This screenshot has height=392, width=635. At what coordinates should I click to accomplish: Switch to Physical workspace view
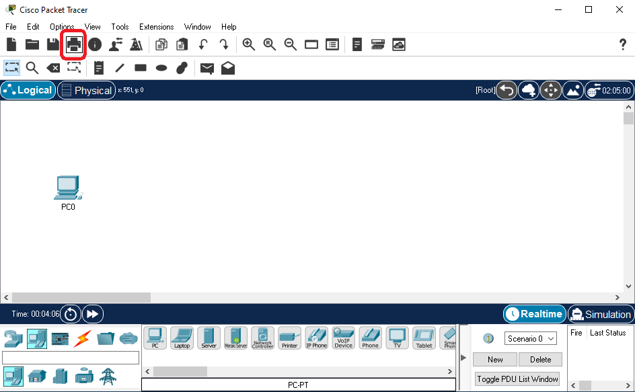point(87,90)
